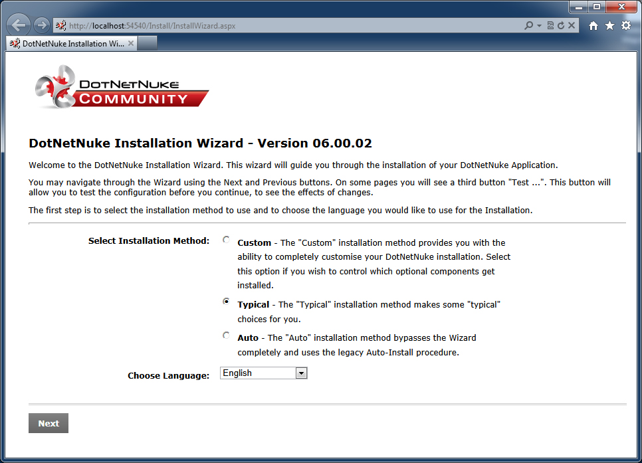Select the DotNetNuke Installation Wizard tab

[x=71, y=43]
